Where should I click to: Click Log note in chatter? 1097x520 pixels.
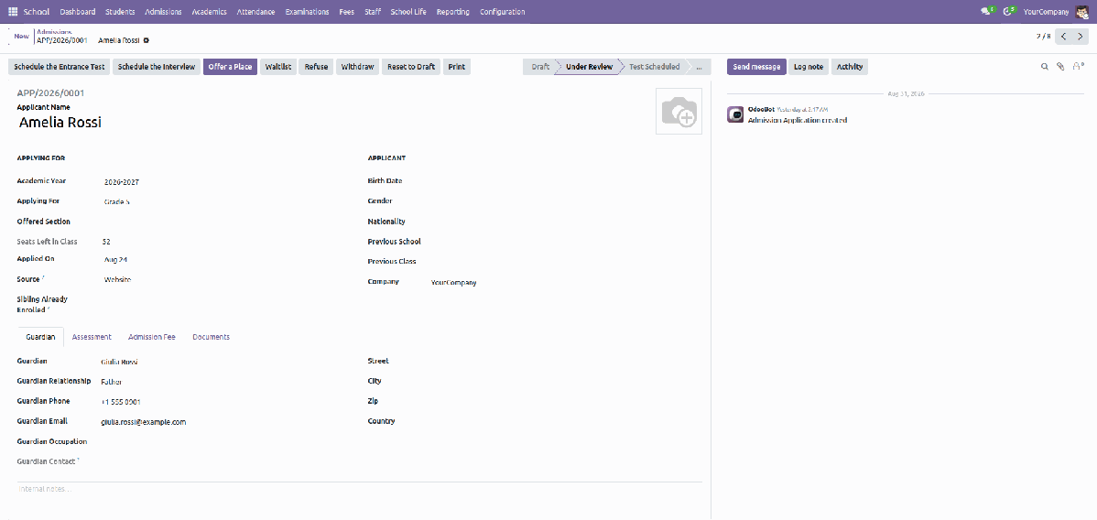pos(808,67)
